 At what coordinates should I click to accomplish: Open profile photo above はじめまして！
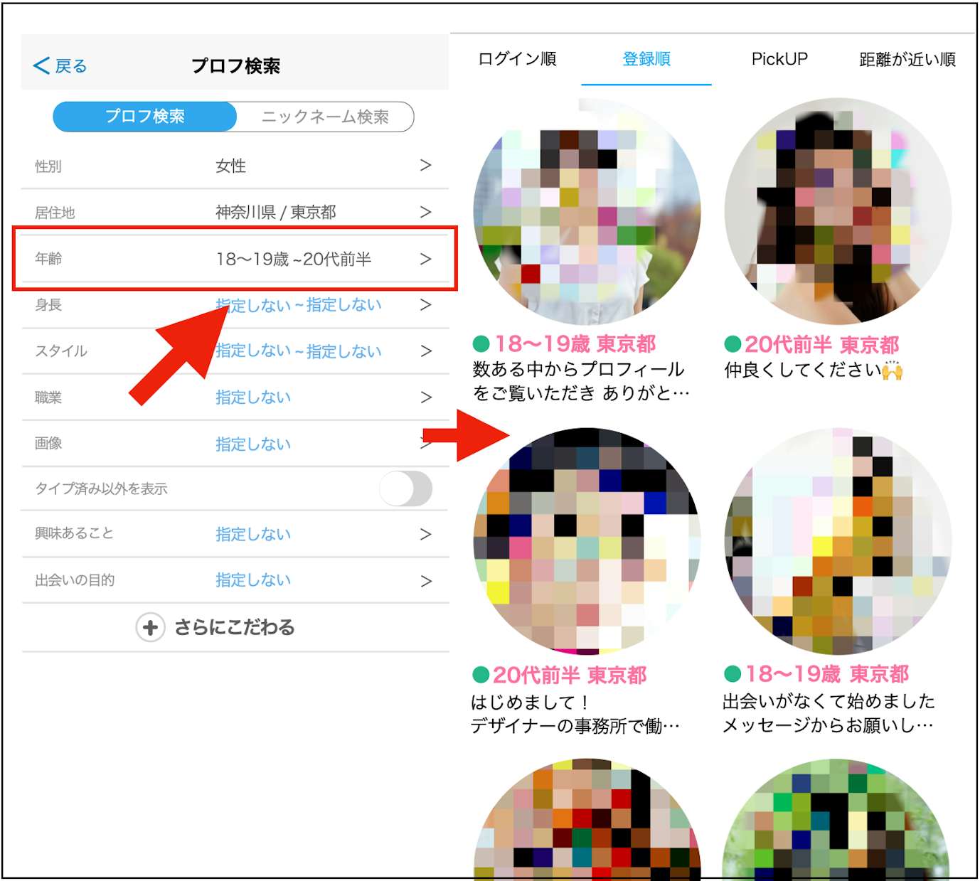[587, 541]
